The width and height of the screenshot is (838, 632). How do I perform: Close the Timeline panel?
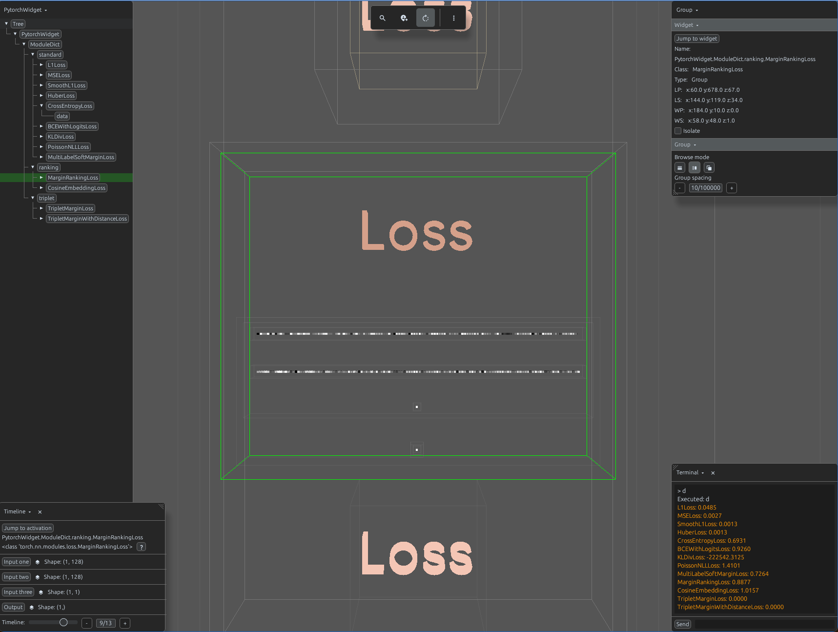pyautogui.click(x=40, y=512)
